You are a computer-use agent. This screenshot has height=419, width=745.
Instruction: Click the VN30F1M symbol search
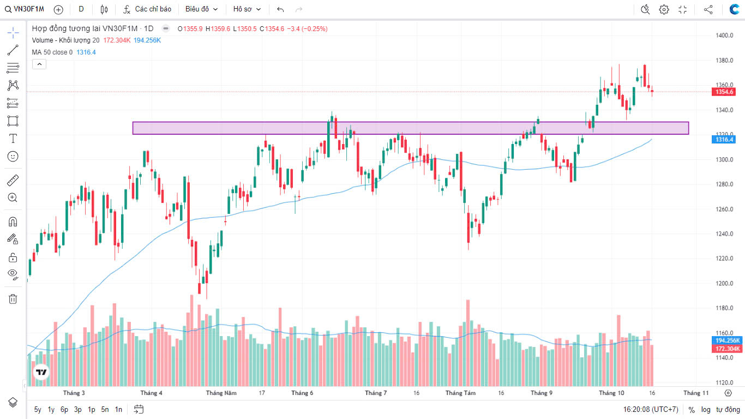tap(24, 9)
